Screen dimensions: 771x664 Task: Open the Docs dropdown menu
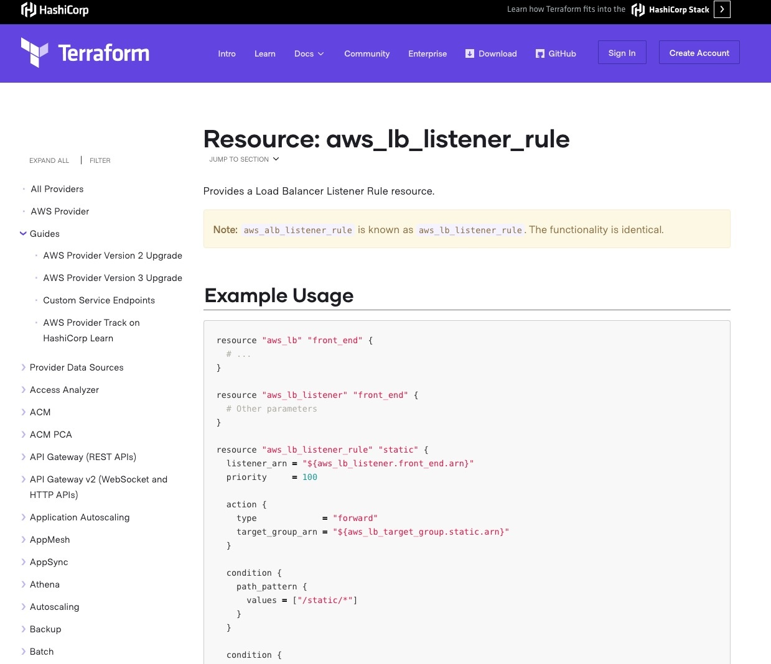tap(309, 53)
